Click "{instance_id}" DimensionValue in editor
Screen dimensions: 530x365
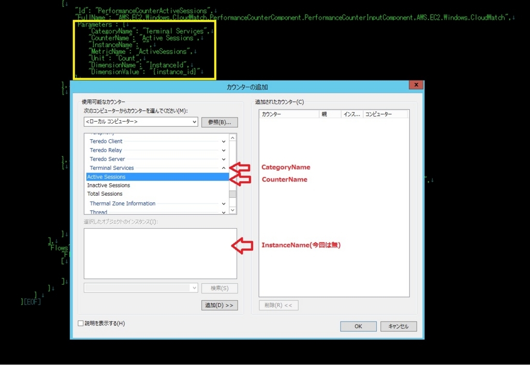174,71
